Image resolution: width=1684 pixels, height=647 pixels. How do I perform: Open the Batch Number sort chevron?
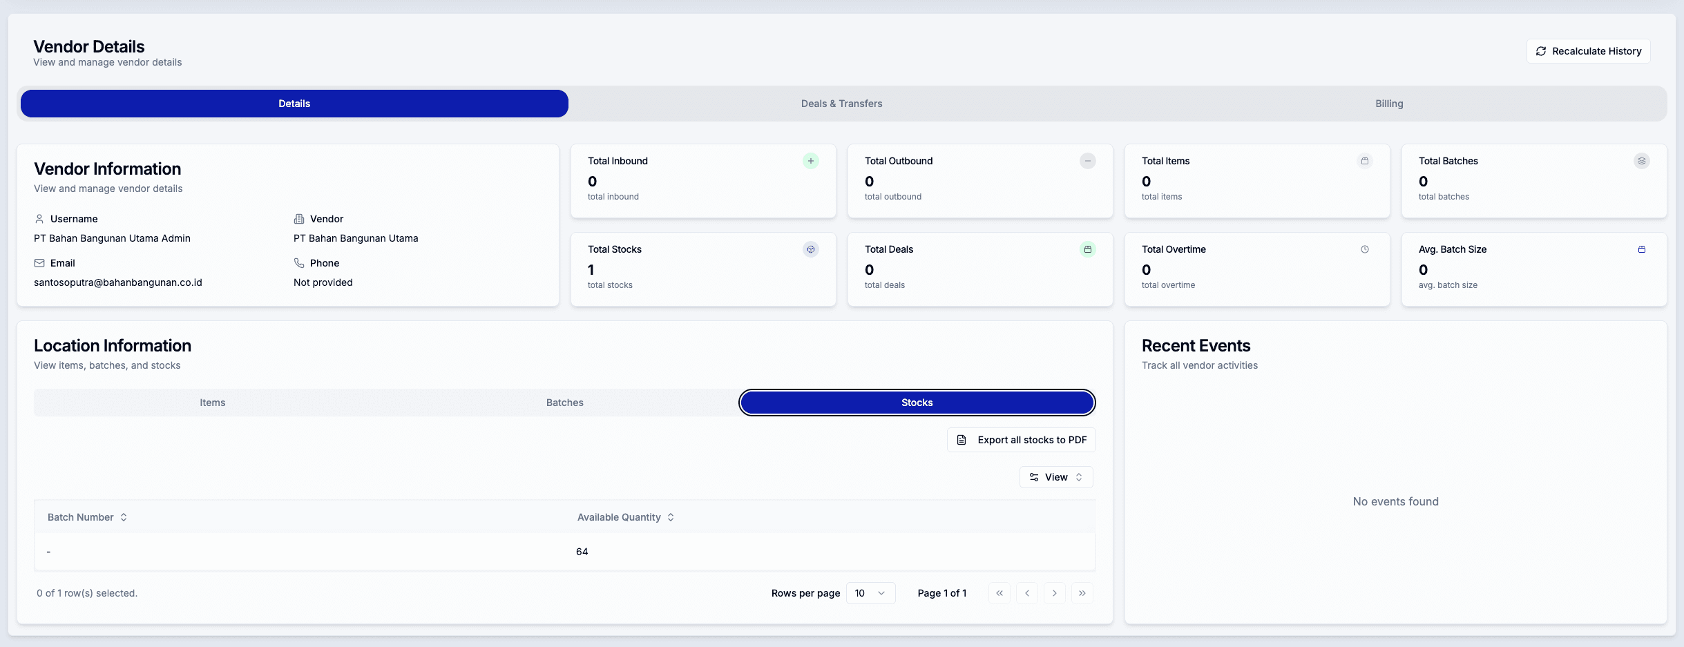(x=124, y=517)
